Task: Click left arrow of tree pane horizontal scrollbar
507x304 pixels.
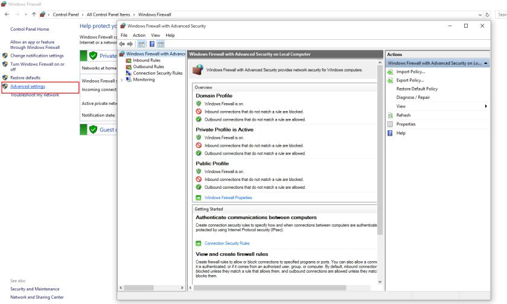Action: (121, 288)
